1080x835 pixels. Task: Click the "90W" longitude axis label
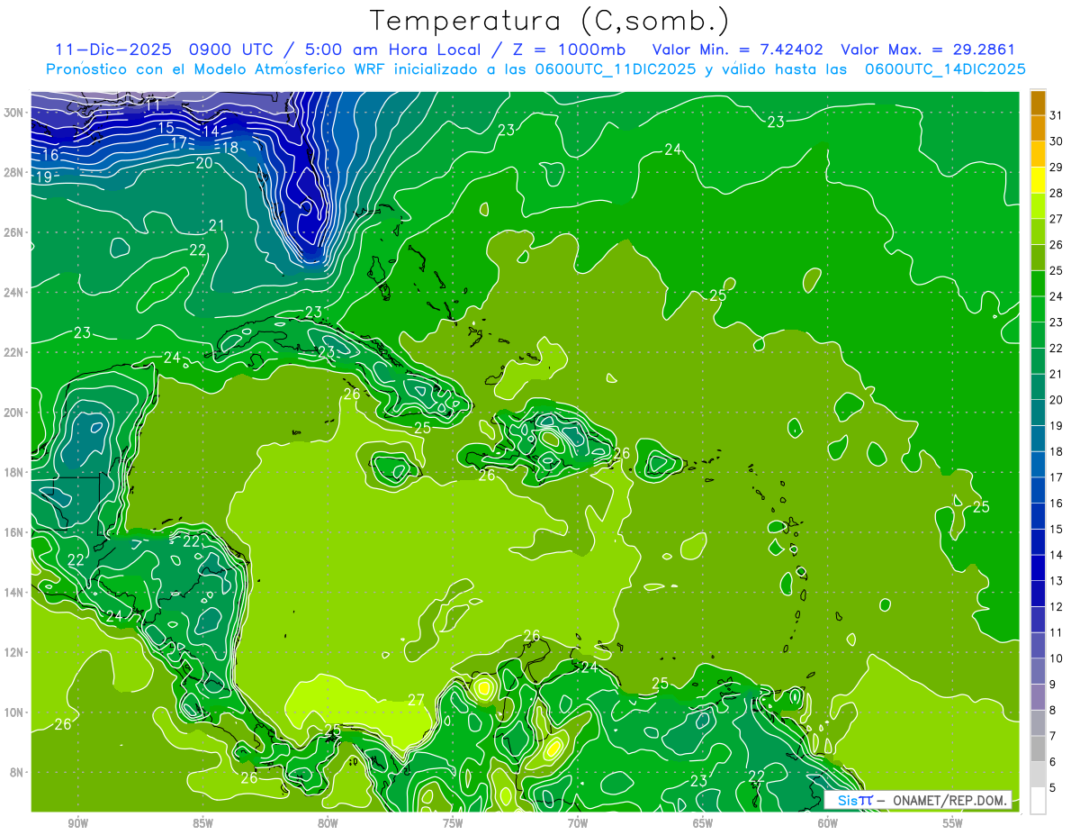coord(78,823)
